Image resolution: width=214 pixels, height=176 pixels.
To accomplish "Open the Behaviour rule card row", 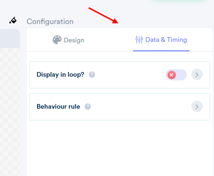I will [119, 107].
